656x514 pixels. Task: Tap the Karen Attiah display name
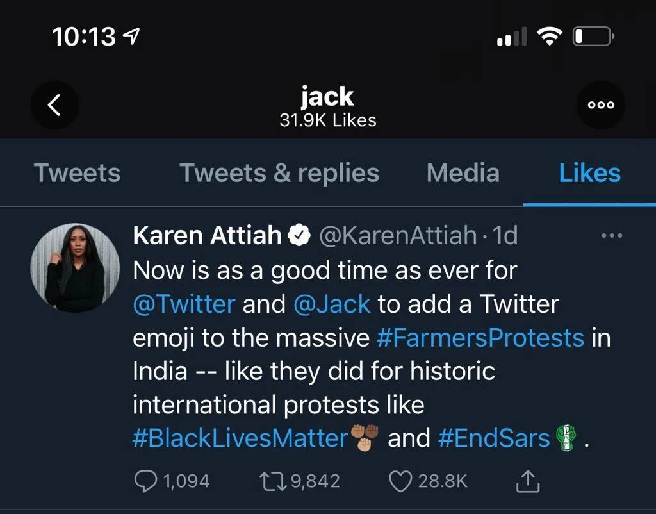pos(207,236)
